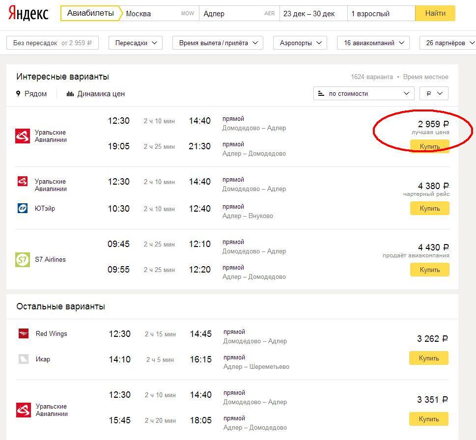Viewport: 476px width, 440px height.
Task: Click the 2 ч 20 мин duration text
Action: pos(160,420)
